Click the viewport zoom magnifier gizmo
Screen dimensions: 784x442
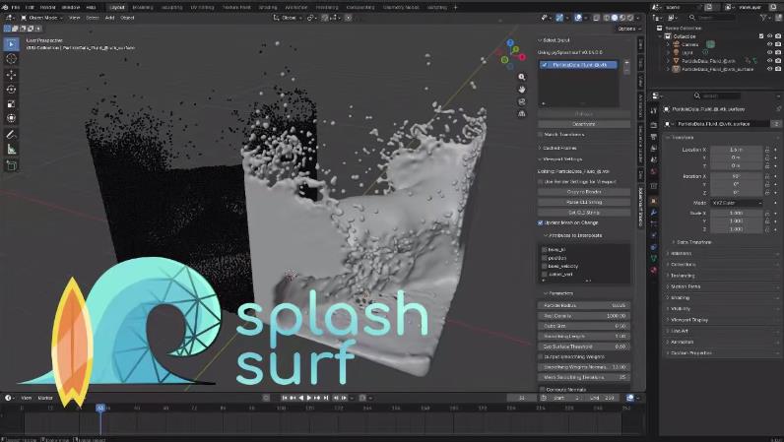click(521, 77)
